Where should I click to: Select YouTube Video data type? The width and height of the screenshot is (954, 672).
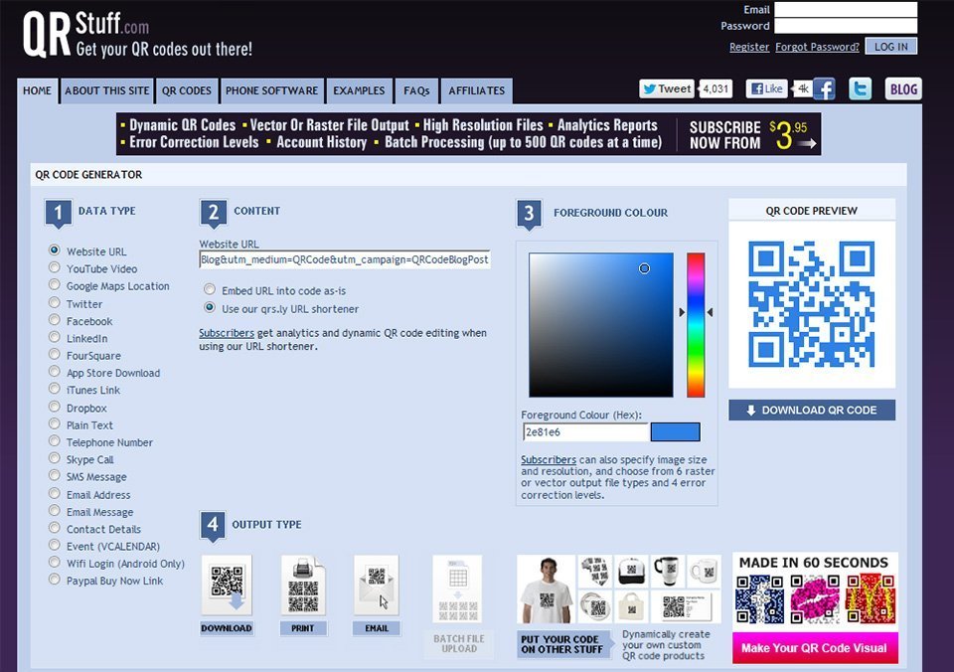click(x=54, y=267)
